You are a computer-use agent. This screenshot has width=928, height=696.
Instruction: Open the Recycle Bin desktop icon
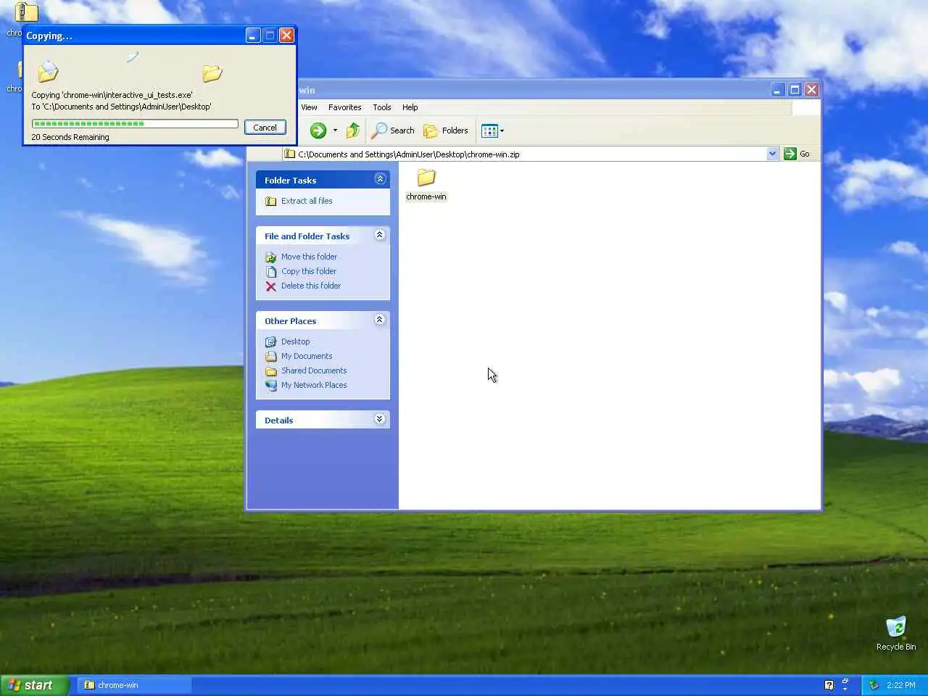pos(896,633)
